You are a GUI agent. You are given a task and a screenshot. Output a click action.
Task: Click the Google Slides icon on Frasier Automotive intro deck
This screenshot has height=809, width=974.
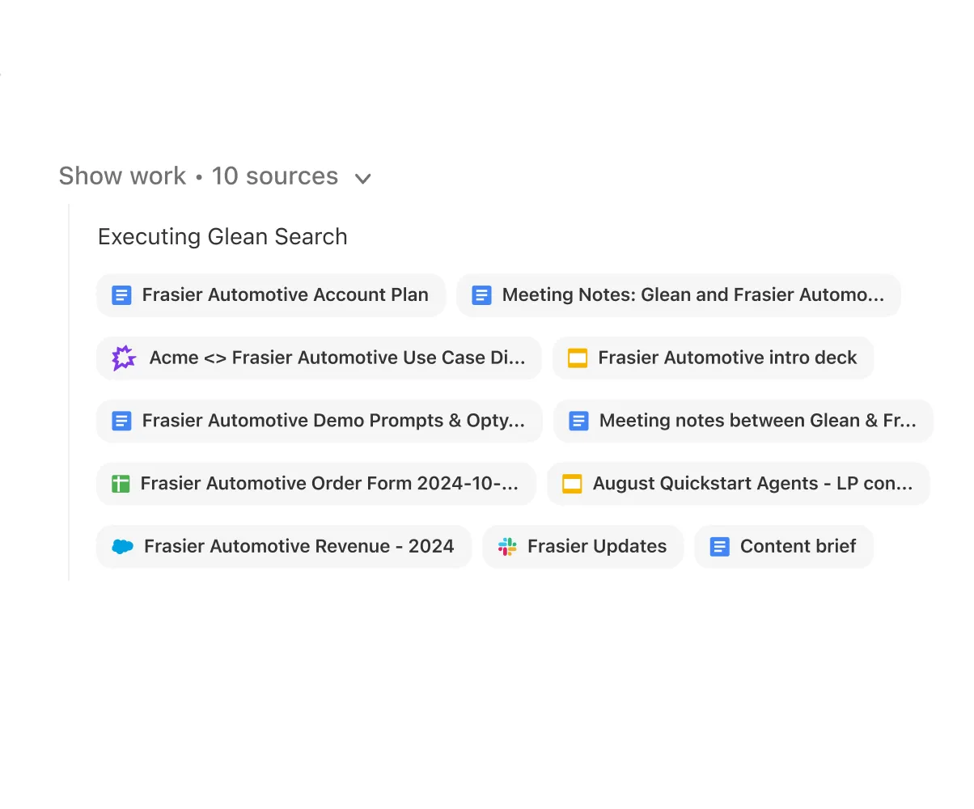[x=578, y=358]
